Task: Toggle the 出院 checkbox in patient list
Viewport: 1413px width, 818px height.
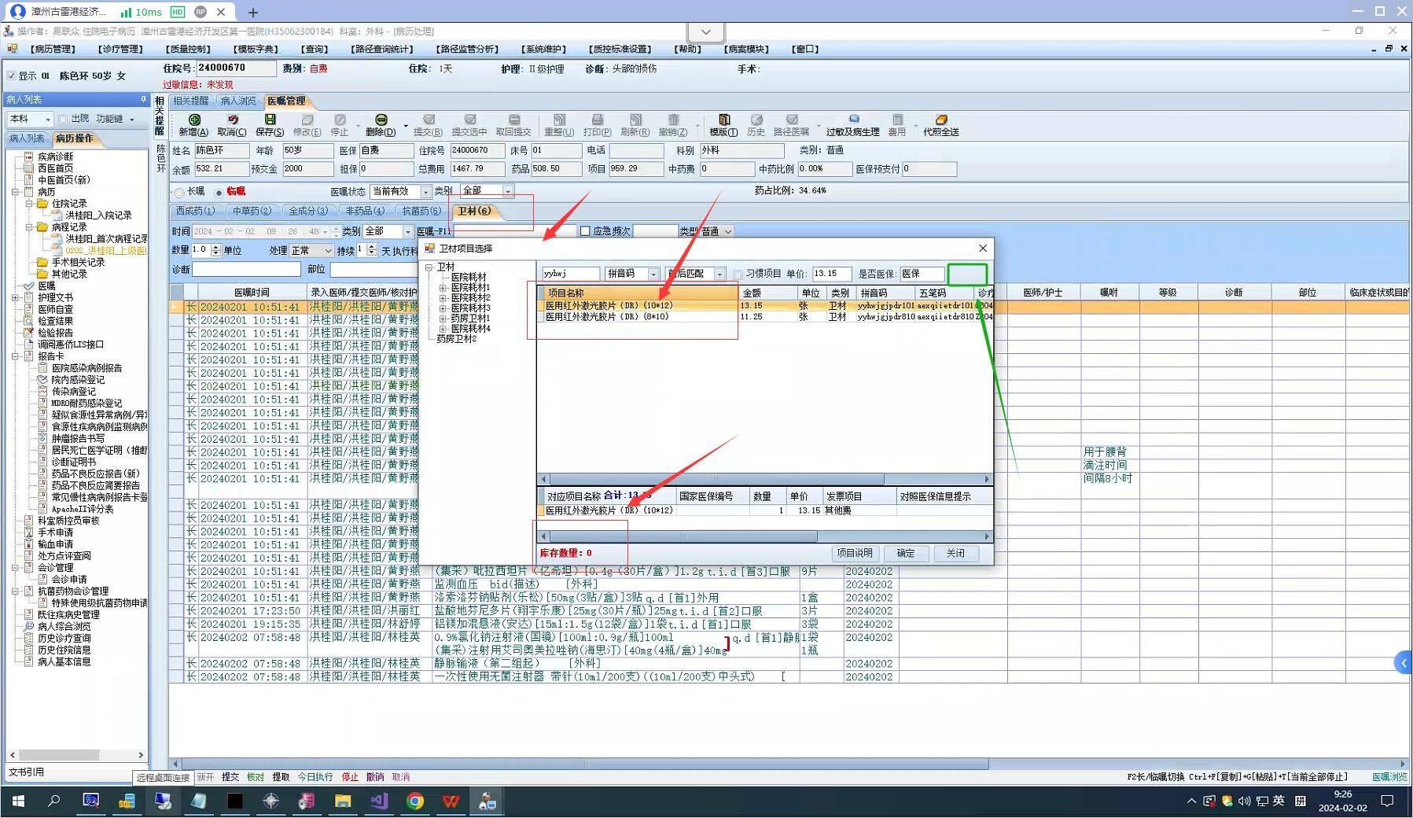Action: pyautogui.click(x=63, y=119)
